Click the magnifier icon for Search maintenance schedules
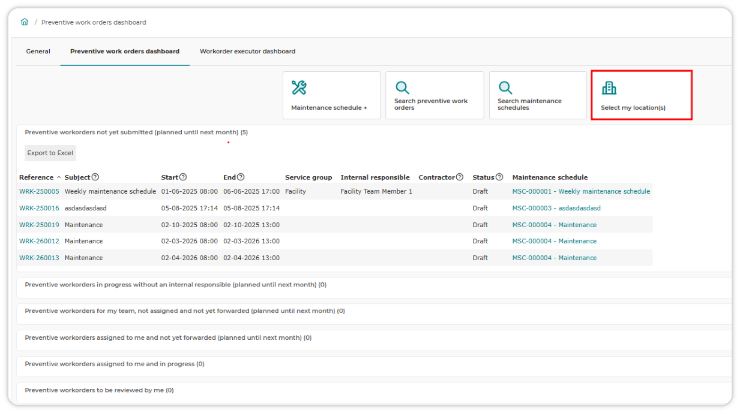The height and width of the screenshot is (413, 740). click(505, 88)
